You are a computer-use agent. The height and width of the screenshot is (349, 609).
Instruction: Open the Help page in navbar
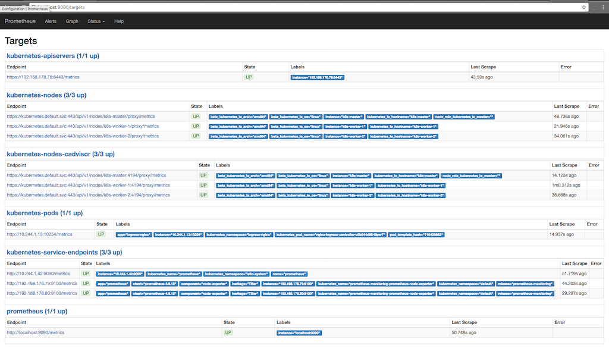pyautogui.click(x=119, y=21)
